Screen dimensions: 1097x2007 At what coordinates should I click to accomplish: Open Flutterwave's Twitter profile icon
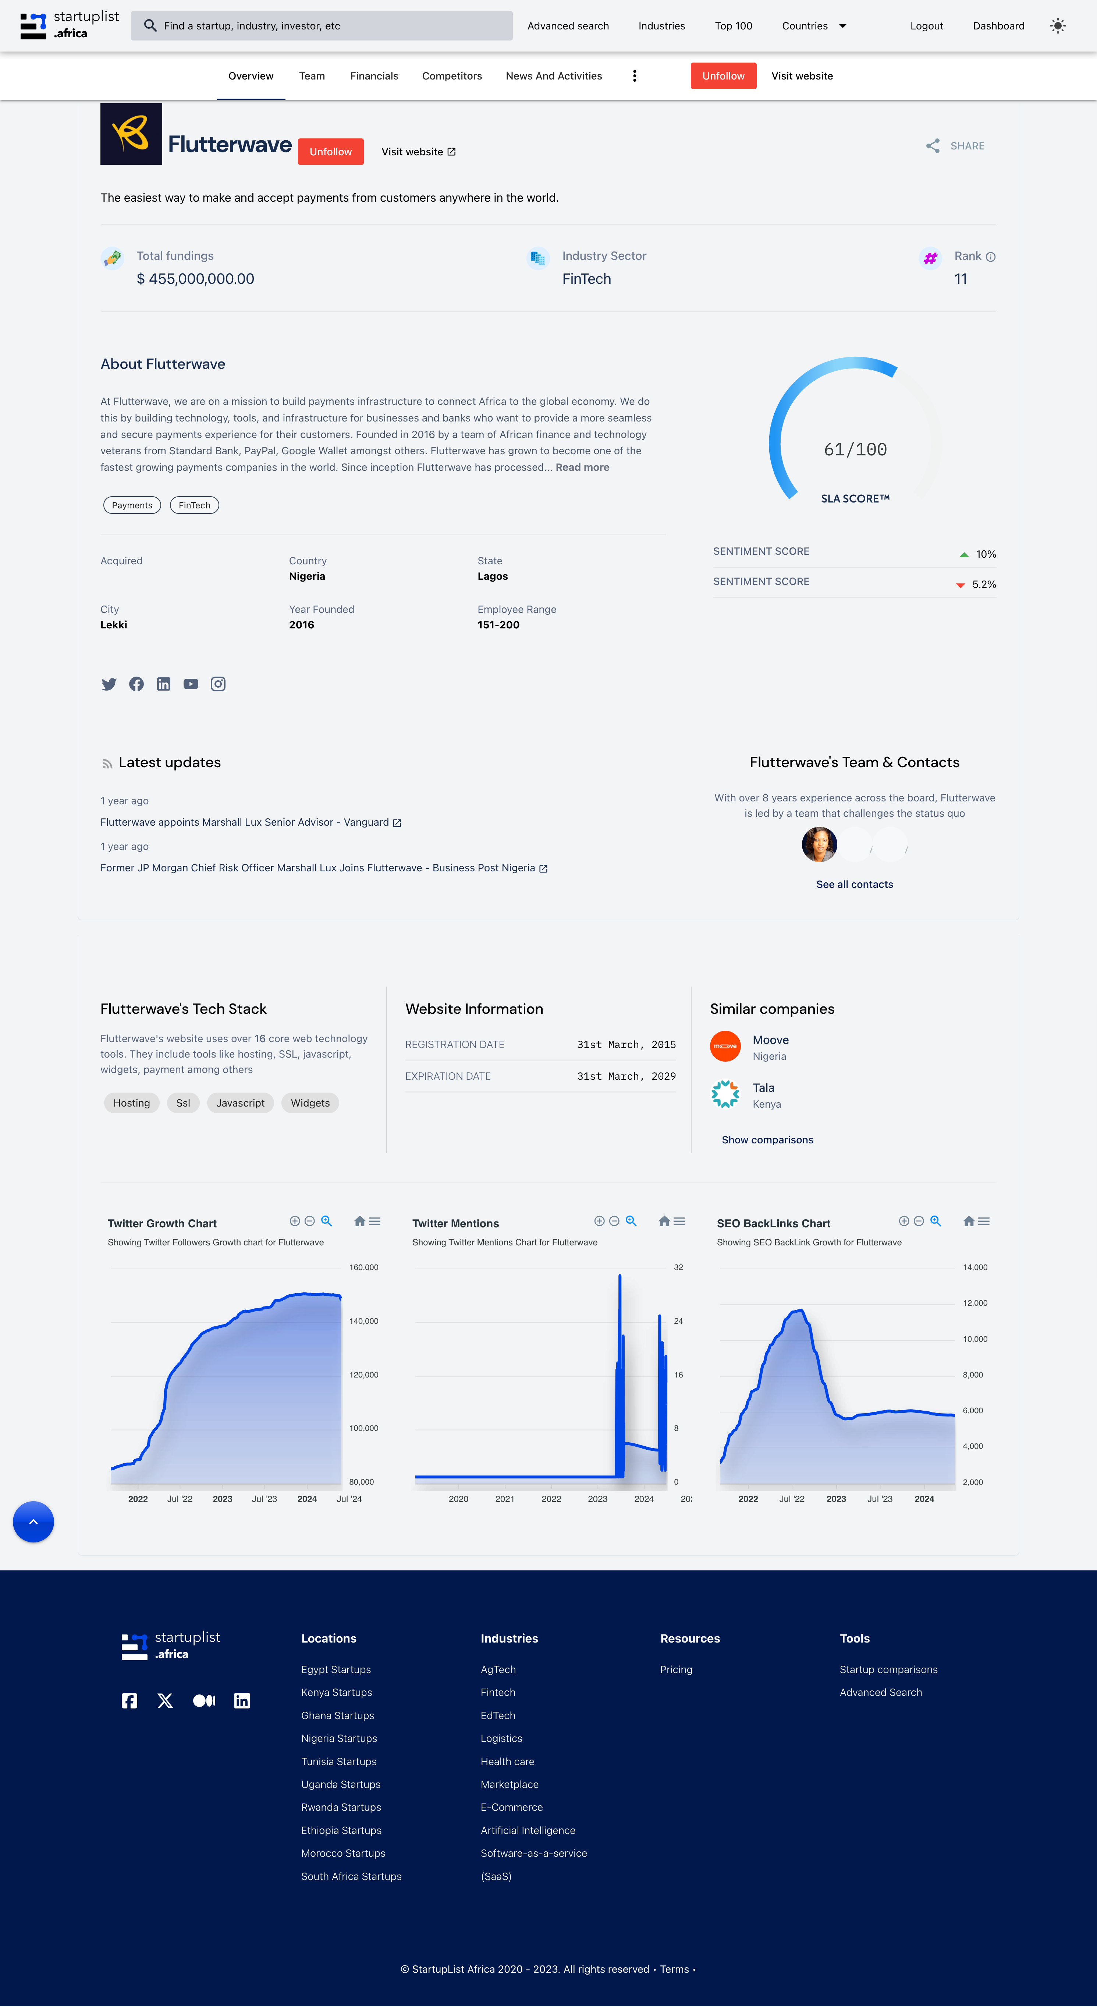click(x=109, y=684)
